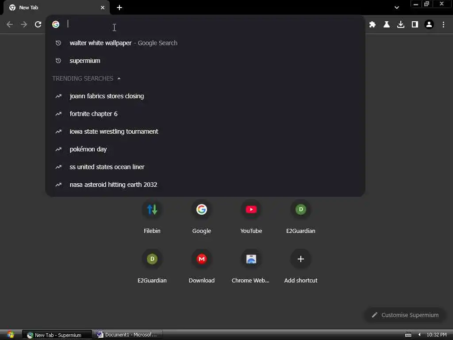Select iowa state wrestling tournament

coord(205,131)
